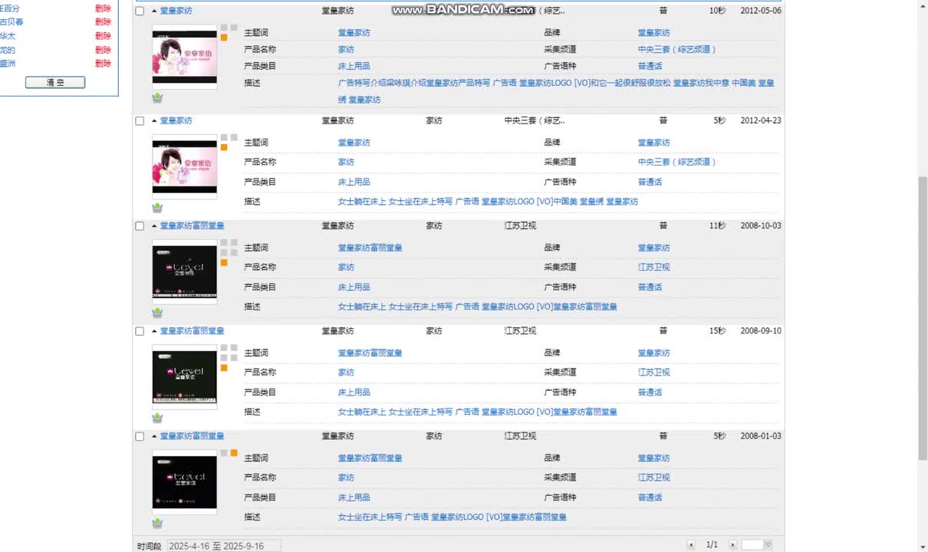The width and height of the screenshot is (928, 552).
Task: Click description 女士坐在床上特写 in 2008-01-03 row
Action: [x=370, y=517]
